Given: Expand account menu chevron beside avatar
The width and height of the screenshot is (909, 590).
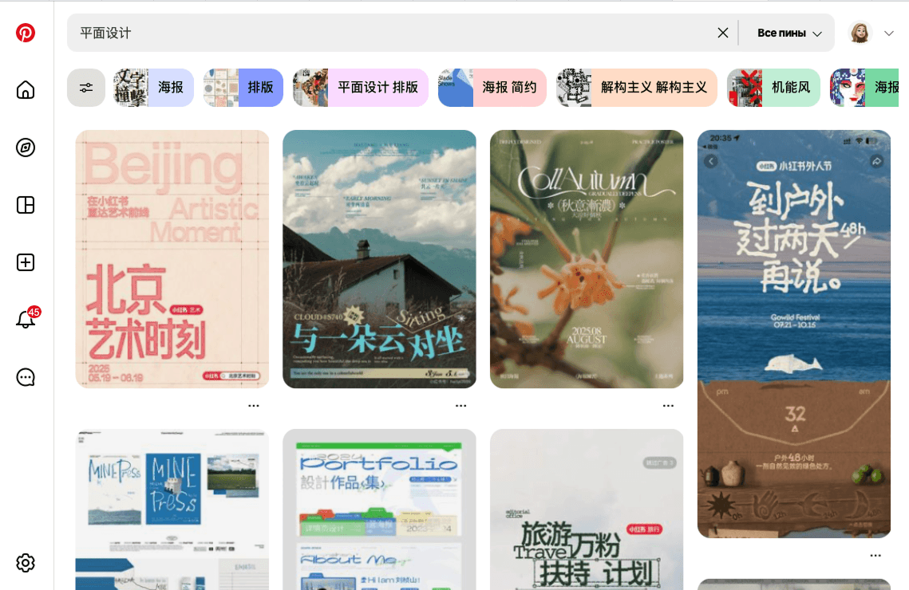Looking at the screenshot, I should click(x=889, y=33).
